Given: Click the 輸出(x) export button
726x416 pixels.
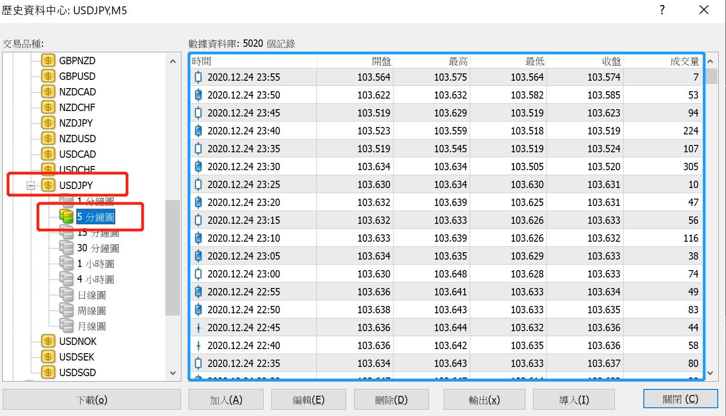Looking at the screenshot, I should pyautogui.click(x=484, y=399).
